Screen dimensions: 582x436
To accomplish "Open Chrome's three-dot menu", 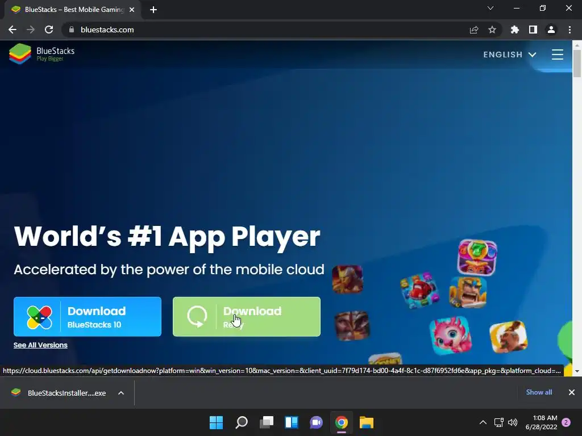I will (569, 30).
